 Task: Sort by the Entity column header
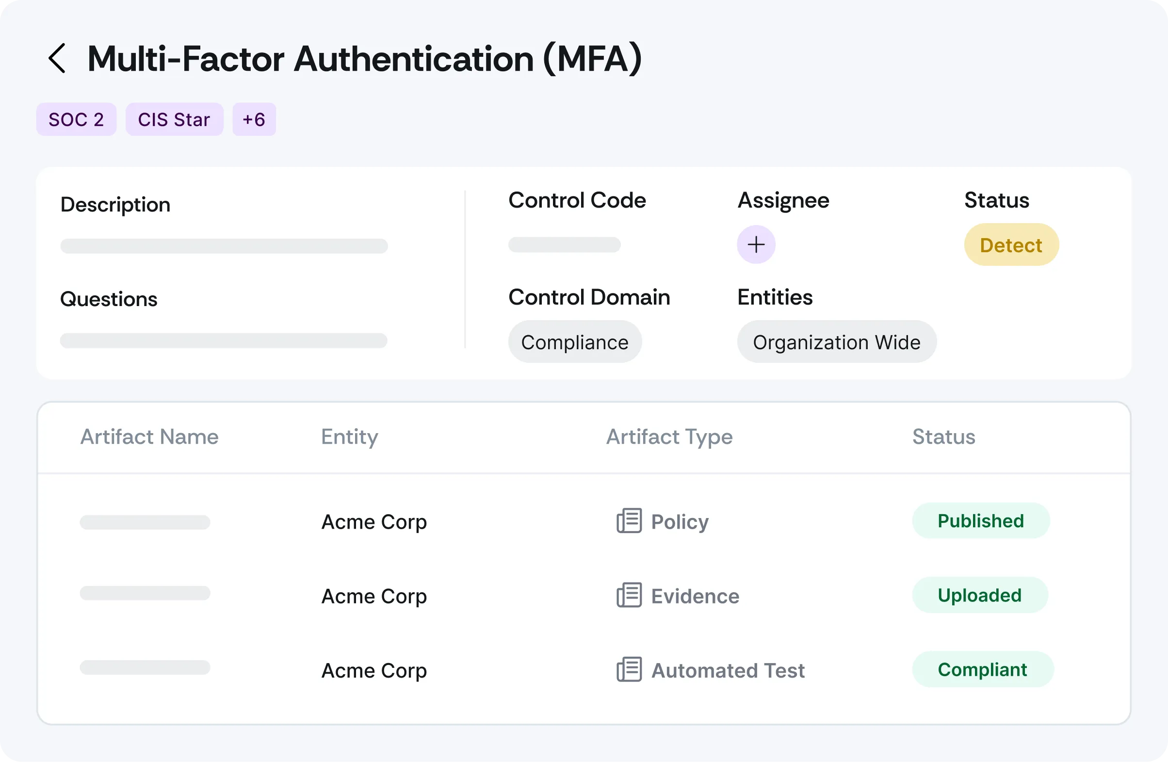[349, 437]
